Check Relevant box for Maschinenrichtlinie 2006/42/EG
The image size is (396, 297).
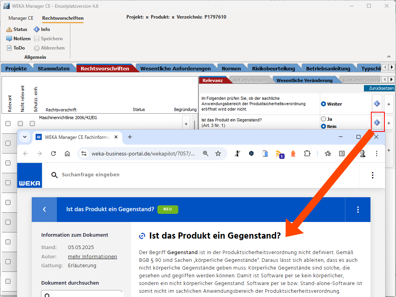click(8, 123)
